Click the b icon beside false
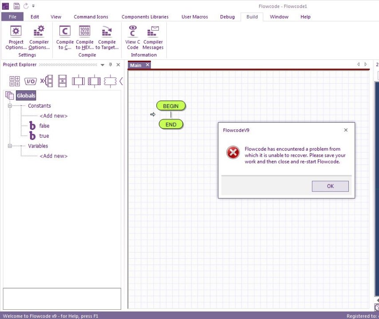Screen dimensions: 379x319 pyautogui.click(x=32, y=126)
